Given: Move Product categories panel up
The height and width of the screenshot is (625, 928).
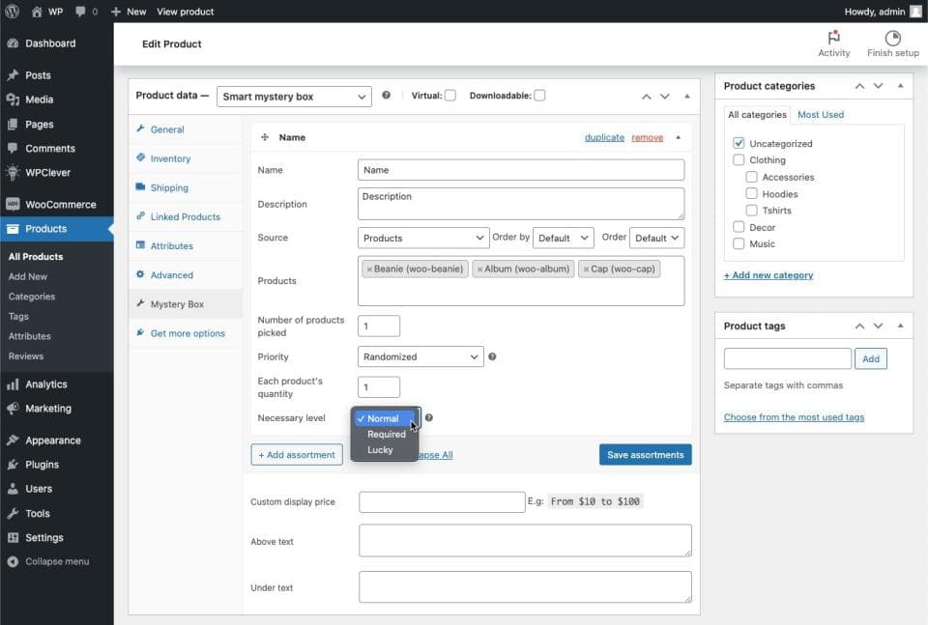Looking at the screenshot, I should coord(859,86).
